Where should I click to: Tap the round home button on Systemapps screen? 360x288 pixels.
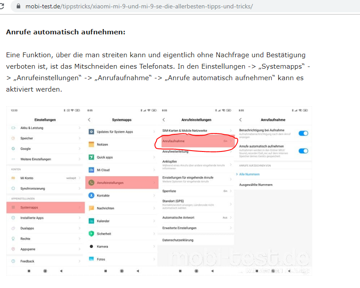click(122, 271)
